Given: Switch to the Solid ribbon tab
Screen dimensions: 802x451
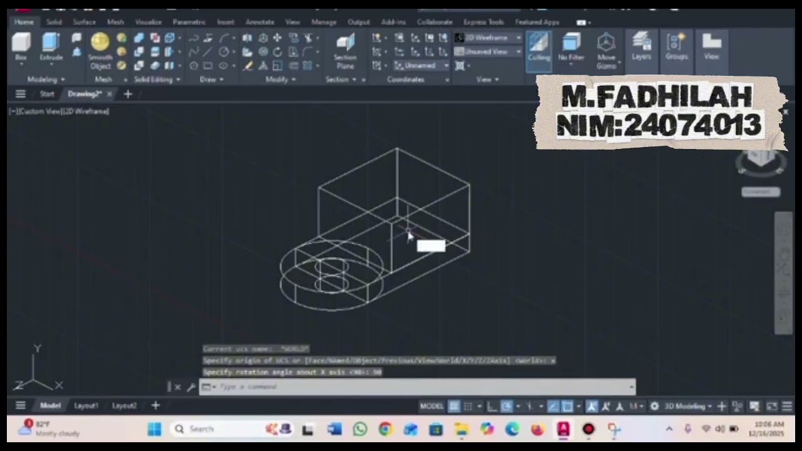Looking at the screenshot, I should point(54,22).
